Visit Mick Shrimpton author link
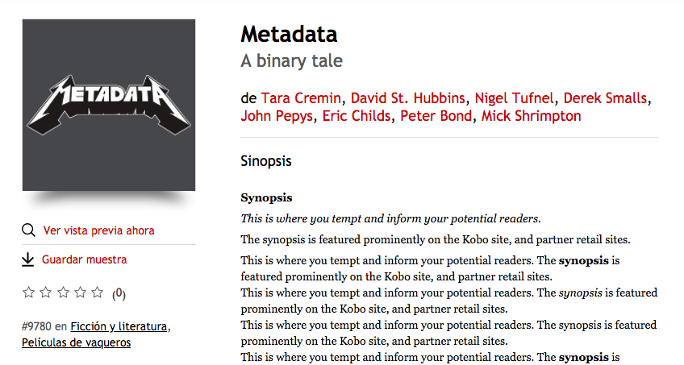Image resolution: width=684 pixels, height=365 pixels. click(x=531, y=116)
